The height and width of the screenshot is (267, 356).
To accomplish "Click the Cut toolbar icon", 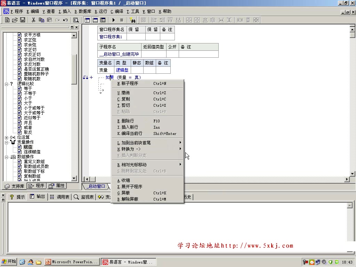I will click(x=34, y=20).
